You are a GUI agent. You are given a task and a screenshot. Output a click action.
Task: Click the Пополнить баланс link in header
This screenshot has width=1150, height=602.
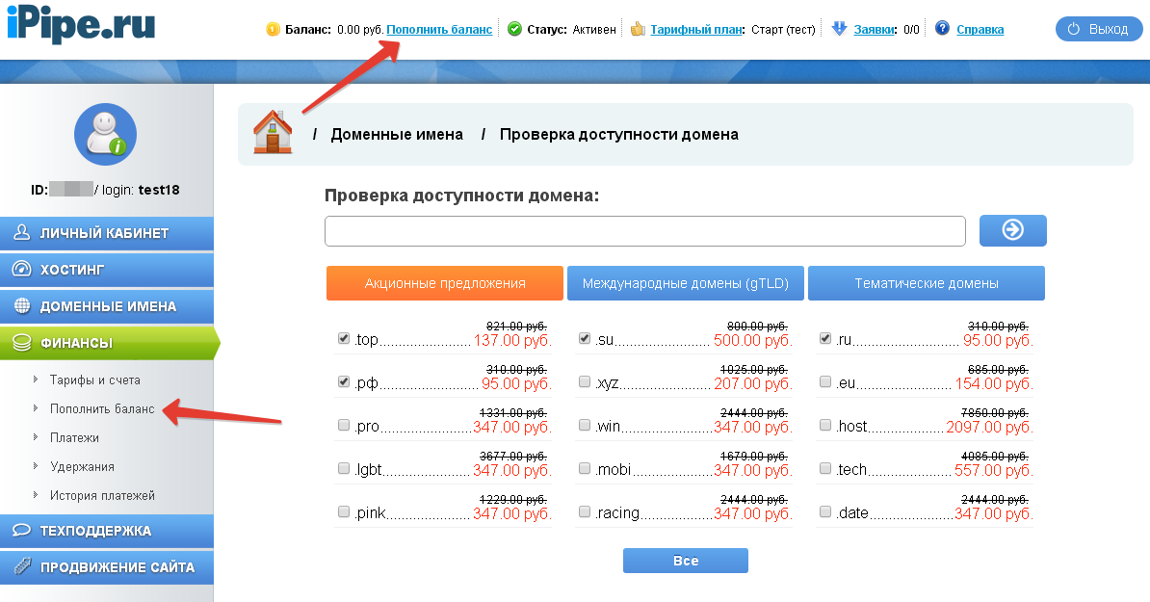point(439,30)
